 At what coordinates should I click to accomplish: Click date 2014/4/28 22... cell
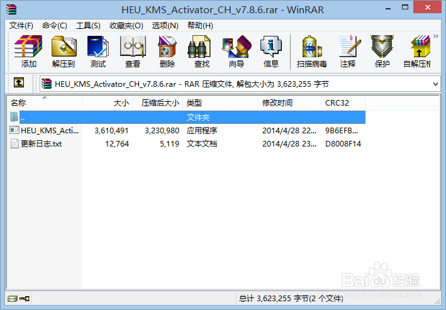[289, 131]
